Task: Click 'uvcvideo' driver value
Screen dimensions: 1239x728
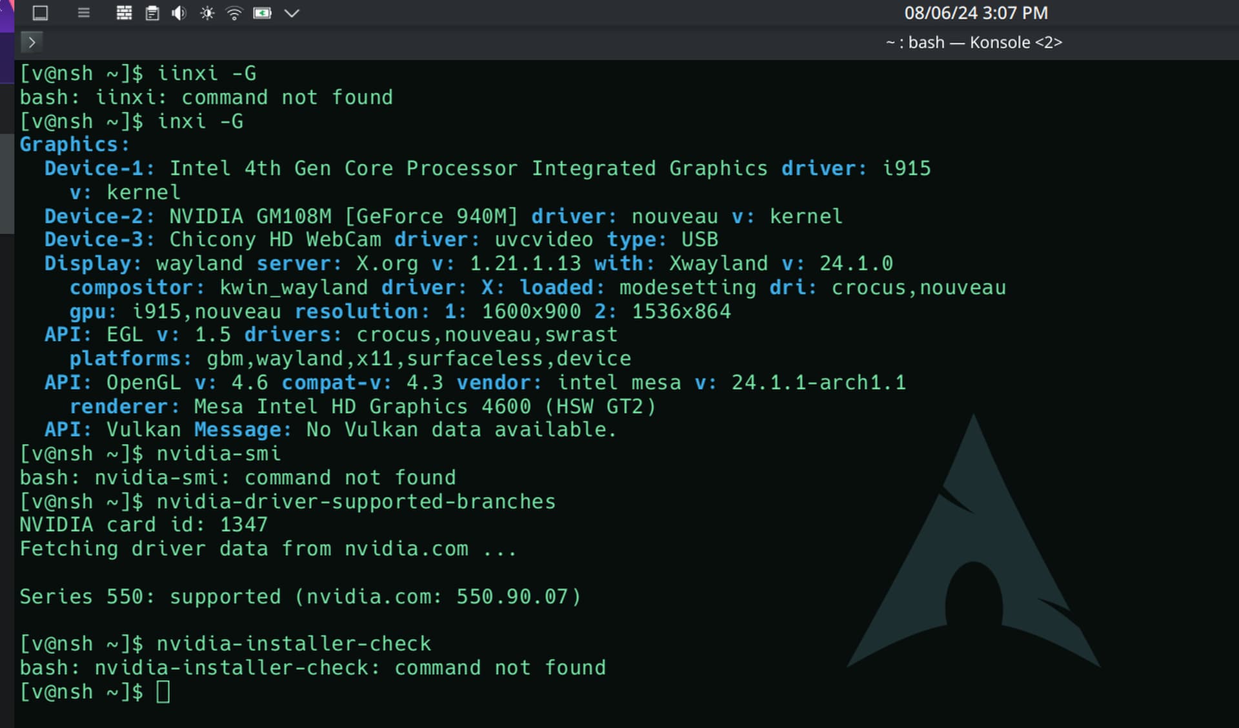Action: coord(543,239)
